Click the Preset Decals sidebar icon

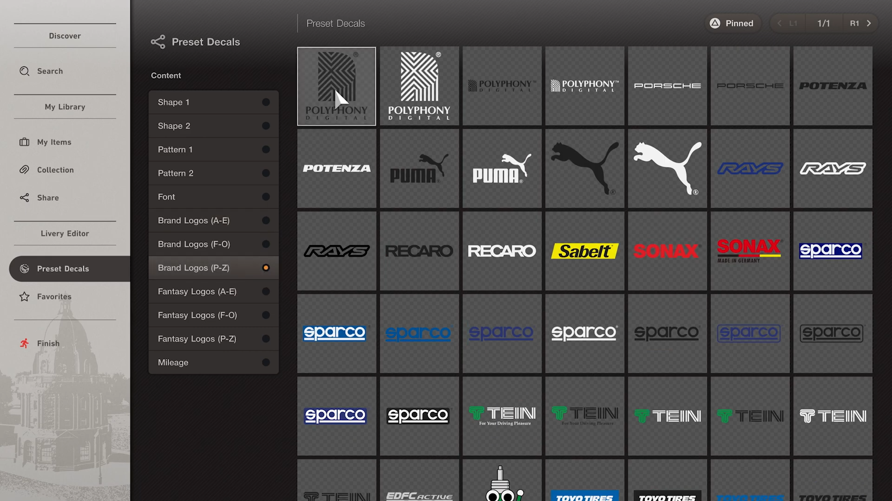[24, 269]
